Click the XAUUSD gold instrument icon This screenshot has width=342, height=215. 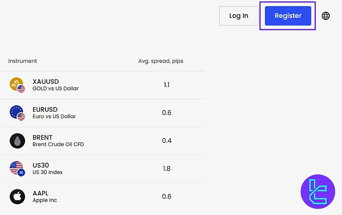click(17, 85)
